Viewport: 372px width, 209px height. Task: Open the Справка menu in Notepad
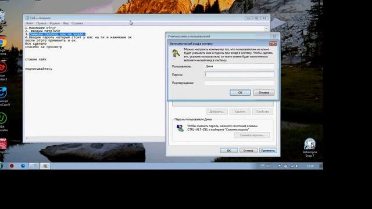pos(77,23)
